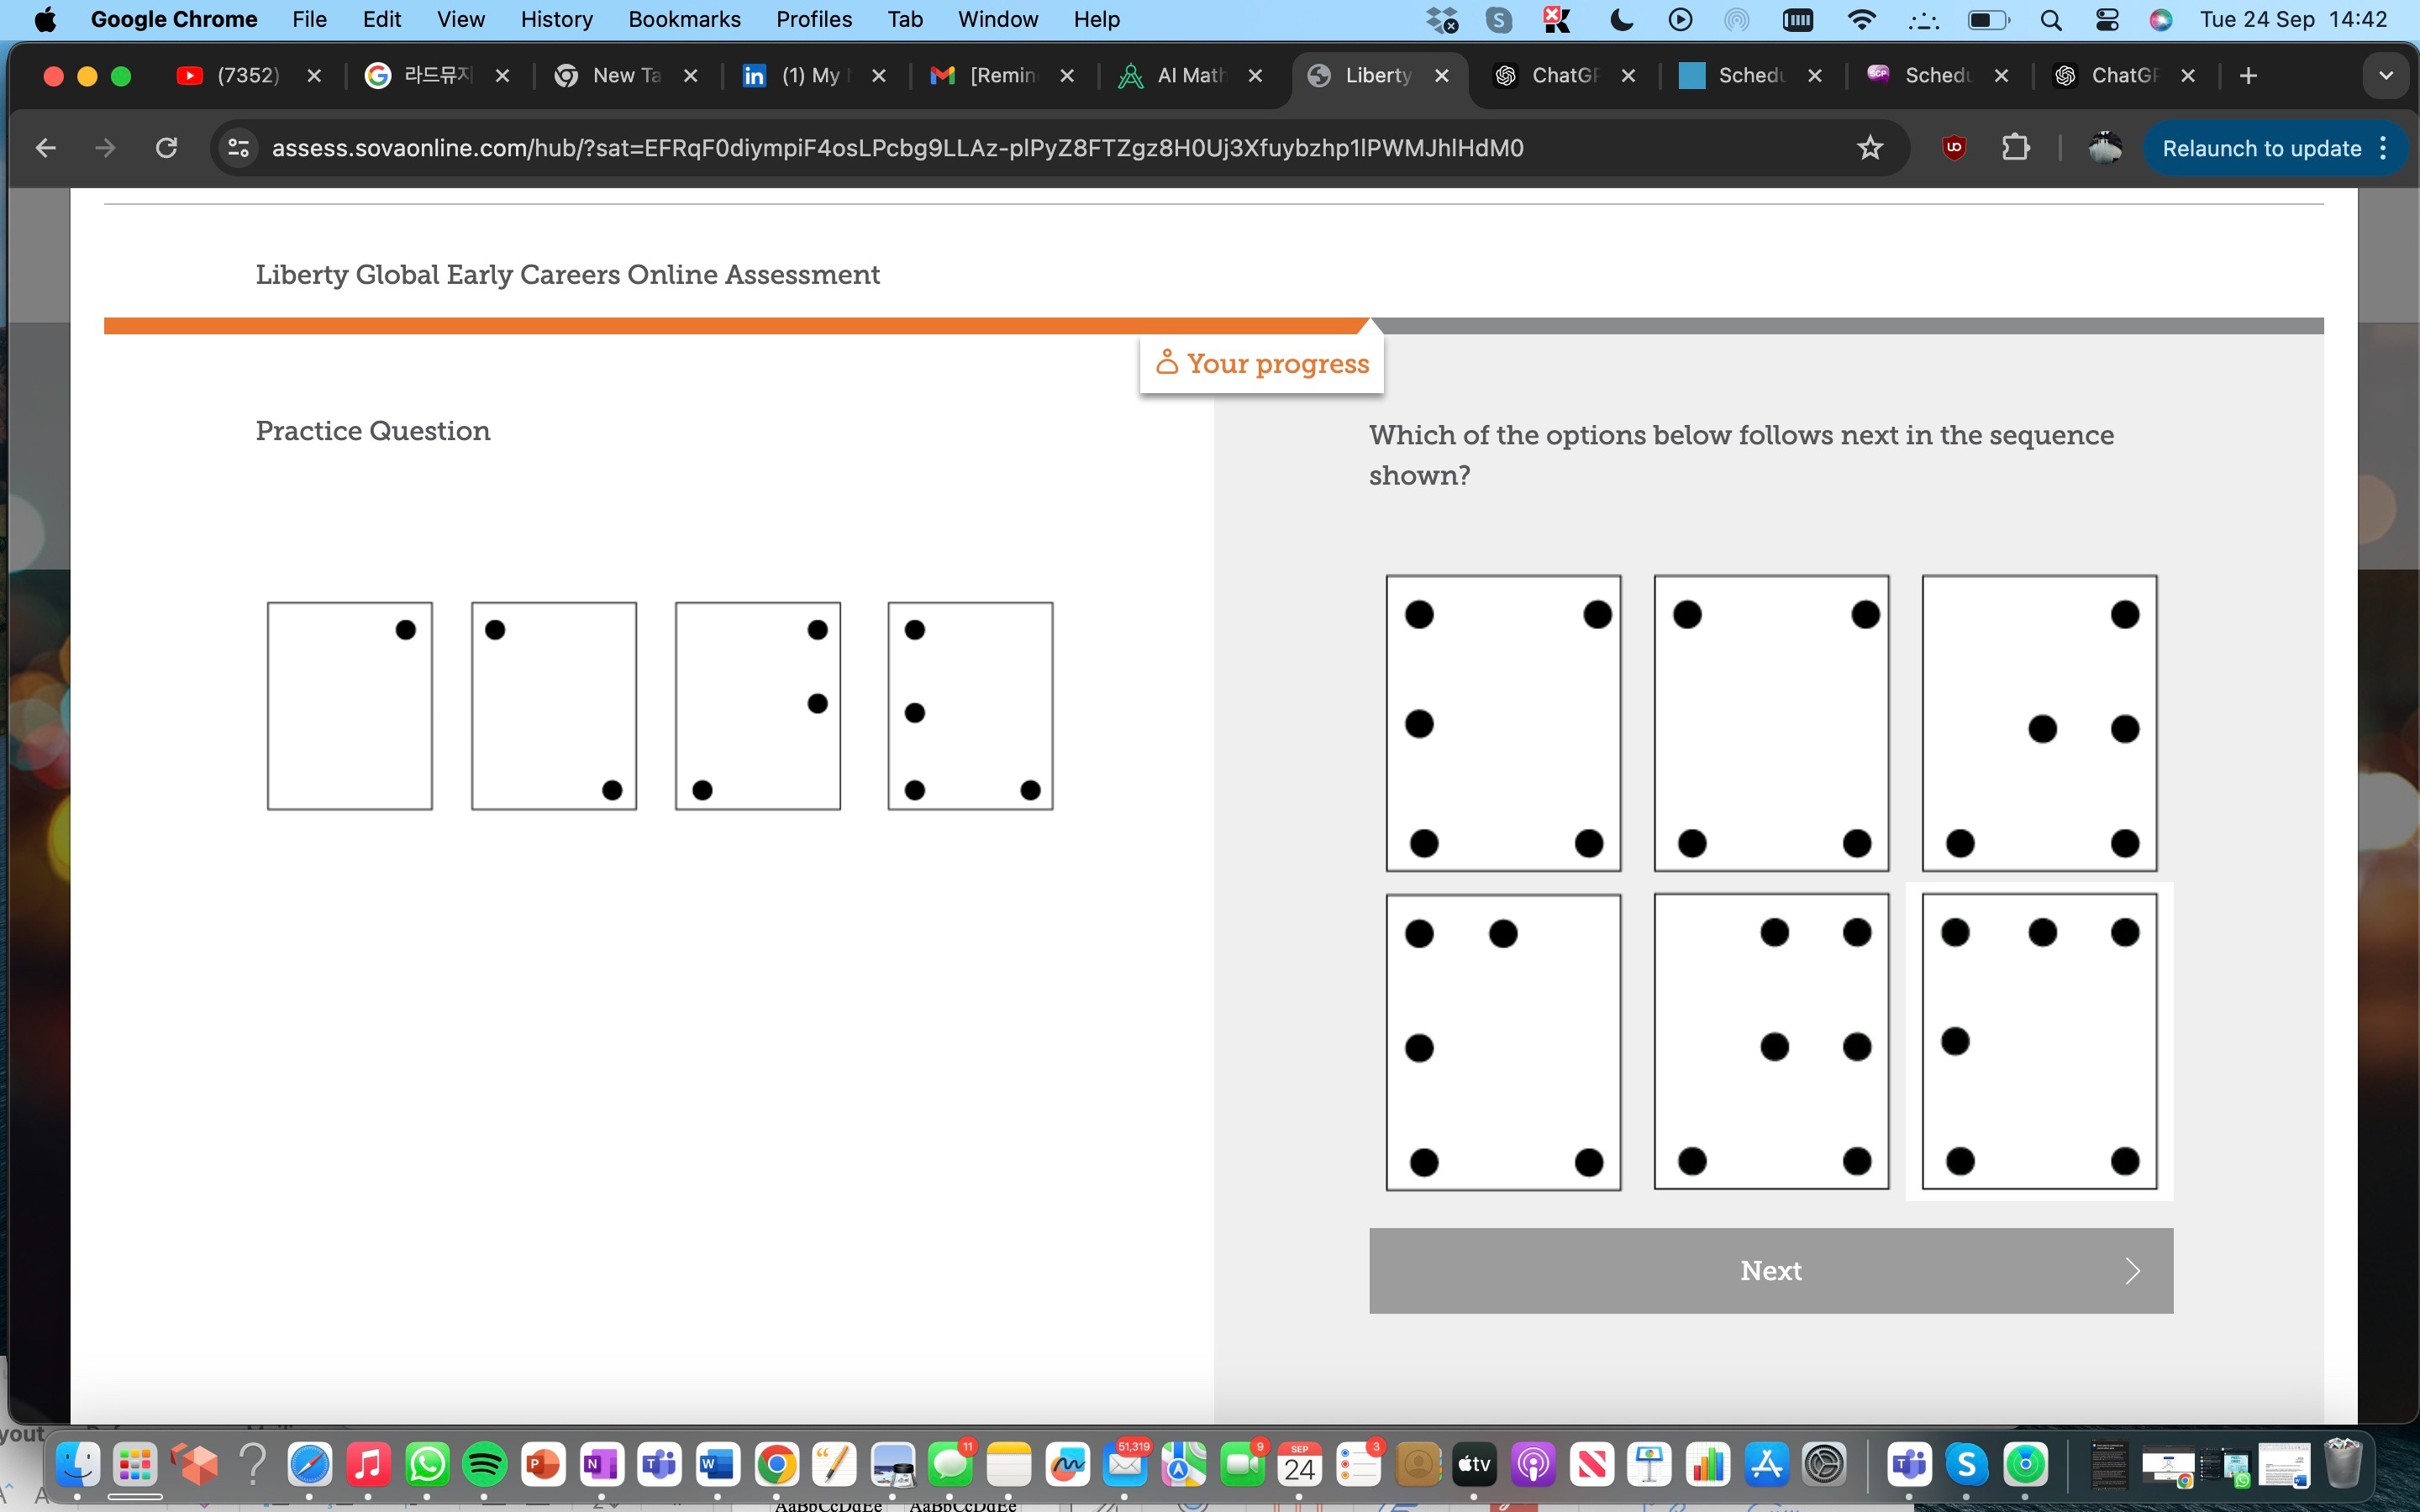This screenshot has height=1512, width=2420.
Task: Click the Wi-Fi icon in menu bar
Action: pyautogui.click(x=1859, y=19)
